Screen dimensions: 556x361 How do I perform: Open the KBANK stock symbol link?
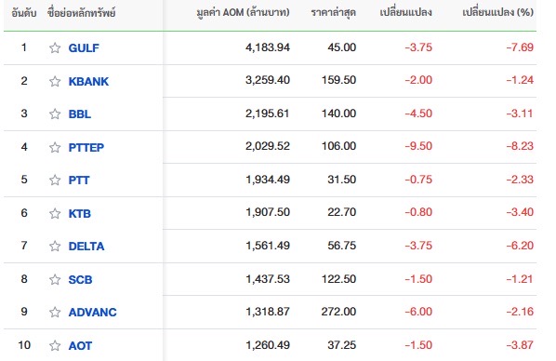pyautogui.click(x=88, y=81)
